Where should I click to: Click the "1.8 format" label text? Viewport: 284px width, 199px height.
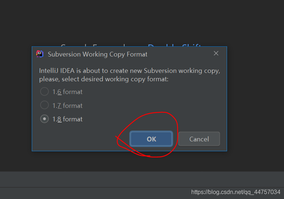point(68,119)
